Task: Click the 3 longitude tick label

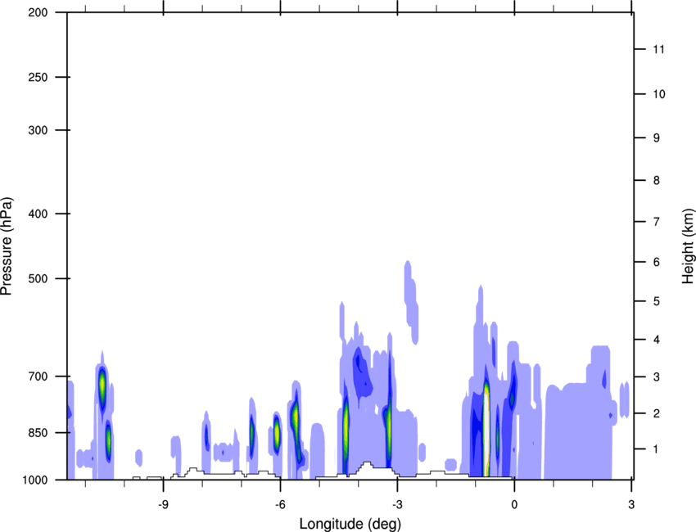Action: click(x=631, y=504)
